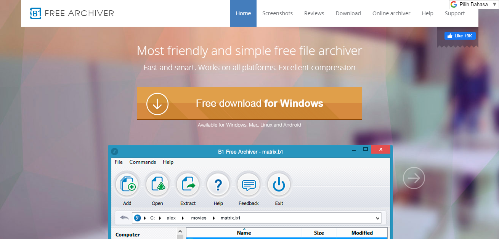Click the circular next slide arrow

click(414, 178)
